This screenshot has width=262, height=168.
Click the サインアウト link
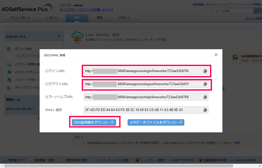coord(68,10)
